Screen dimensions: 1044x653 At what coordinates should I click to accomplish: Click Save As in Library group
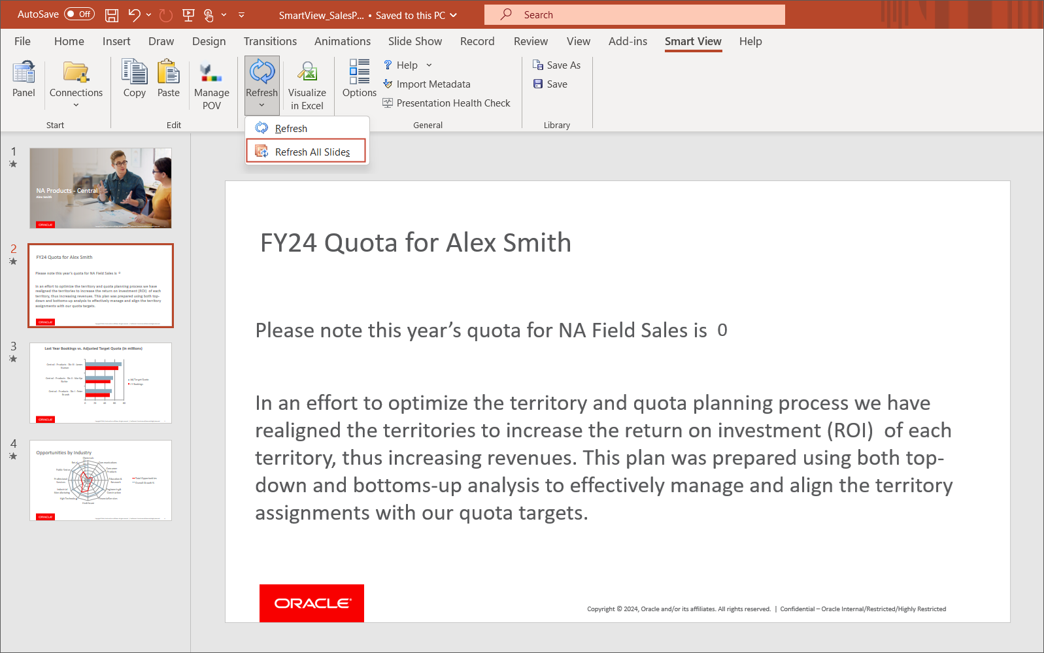point(556,65)
